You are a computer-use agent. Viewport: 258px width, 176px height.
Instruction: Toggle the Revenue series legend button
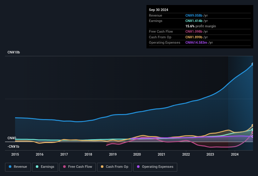point(18,167)
